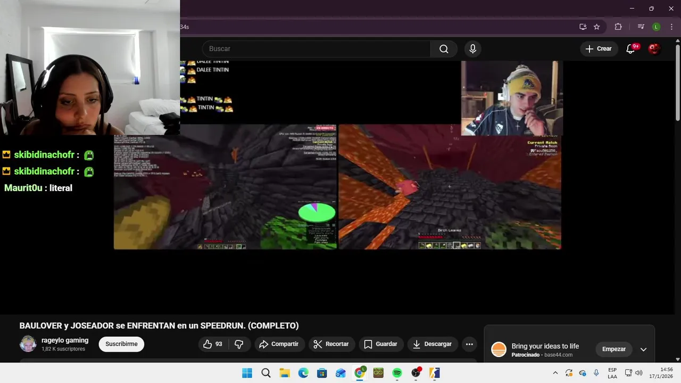Open Chrome media controls icon

point(641,27)
